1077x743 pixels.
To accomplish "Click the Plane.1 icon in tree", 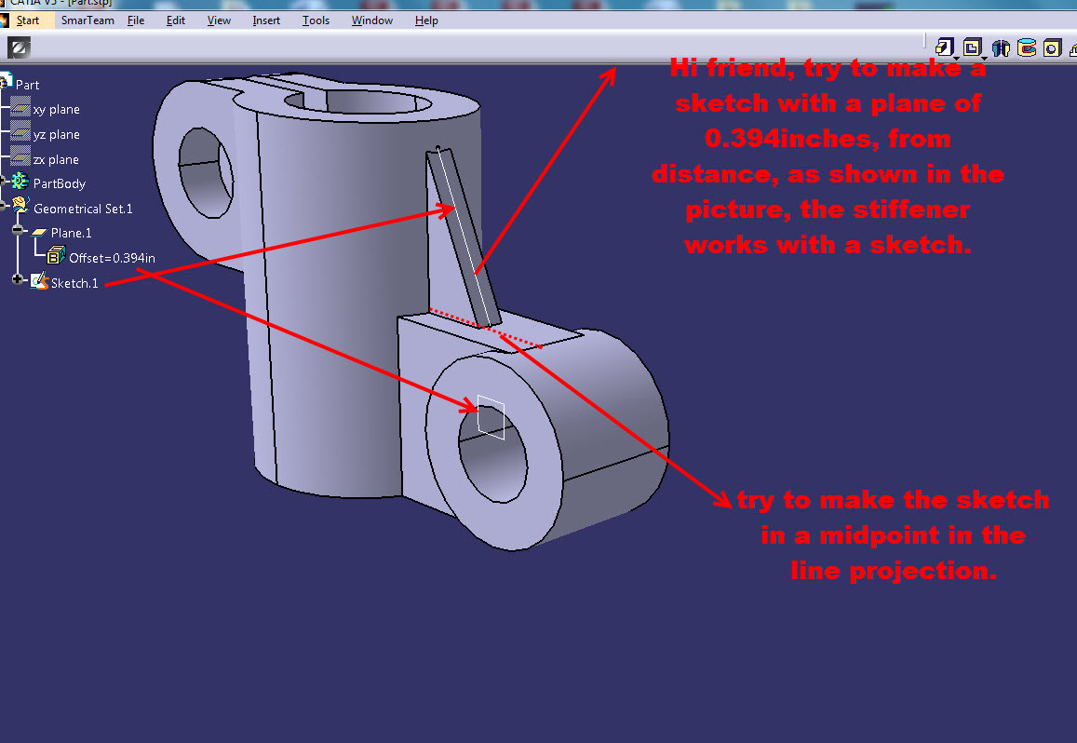I will point(39,233).
